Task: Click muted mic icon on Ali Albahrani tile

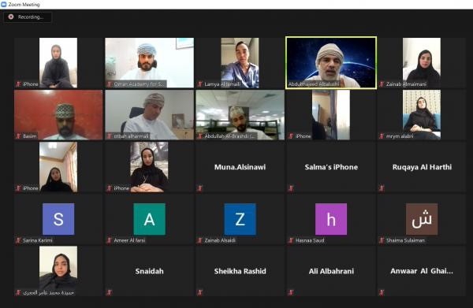Action: click(291, 292)
